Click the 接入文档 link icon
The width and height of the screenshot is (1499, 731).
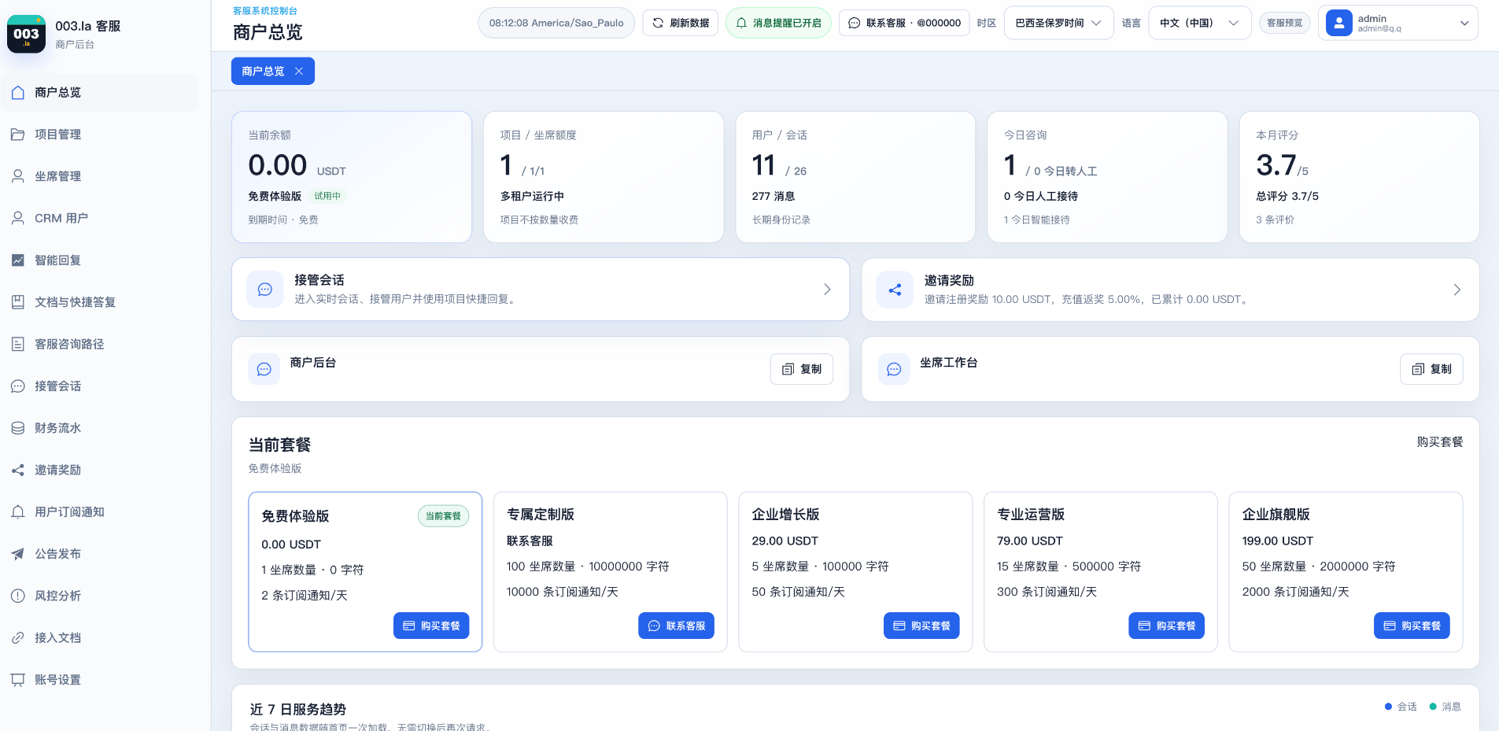[18, 638]
